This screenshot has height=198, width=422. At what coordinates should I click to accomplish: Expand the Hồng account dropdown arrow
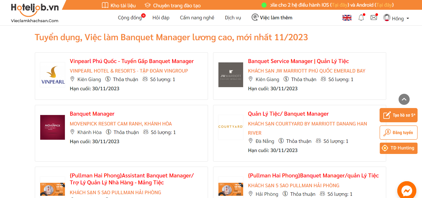pos(408,18)
